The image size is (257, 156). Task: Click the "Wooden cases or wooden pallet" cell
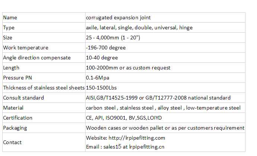(x=165, y=128)
